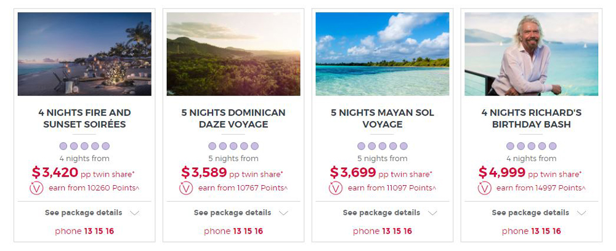Image resolution: width=616 pixels, height=251 pixels.
Task: Click phone 13 15 16 under Mayan Sol Voyage
Action: tap(383, 231)
